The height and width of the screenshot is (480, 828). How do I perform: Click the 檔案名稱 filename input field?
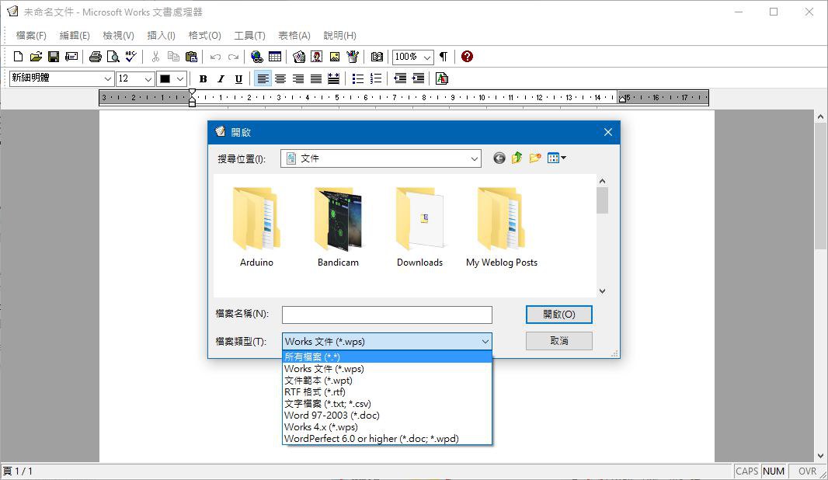(387, 315)
